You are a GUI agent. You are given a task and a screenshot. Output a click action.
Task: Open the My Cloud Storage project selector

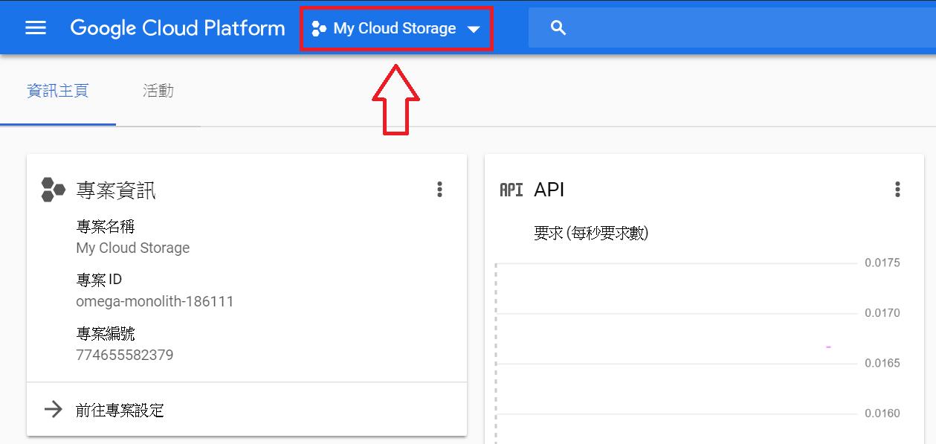click(x=396, y=29)
